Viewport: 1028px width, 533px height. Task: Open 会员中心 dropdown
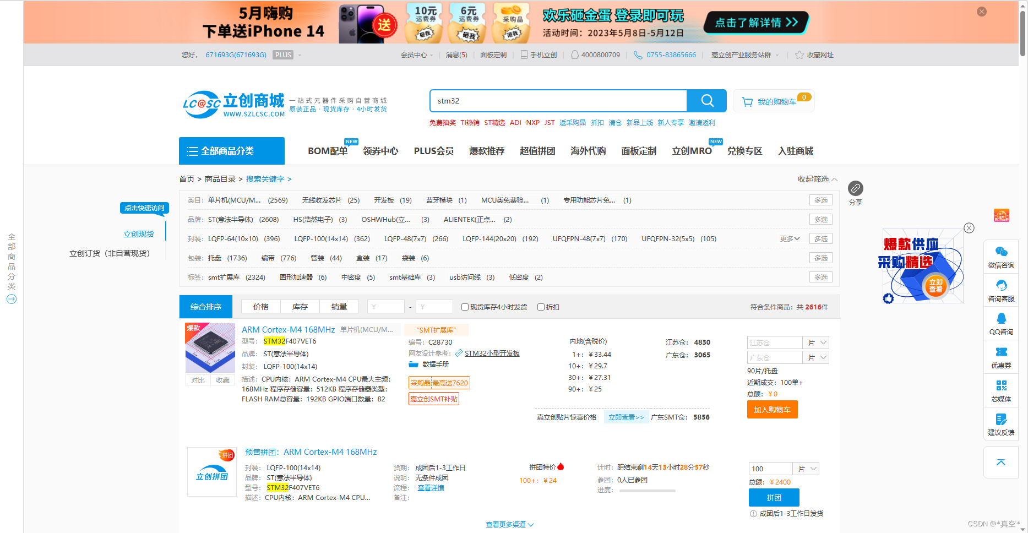(417, 55)
